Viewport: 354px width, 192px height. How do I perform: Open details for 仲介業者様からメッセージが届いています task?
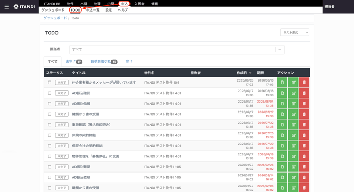click(x=282, y=83)
